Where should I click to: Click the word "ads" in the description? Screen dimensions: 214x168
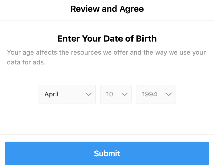coord(39,62)
